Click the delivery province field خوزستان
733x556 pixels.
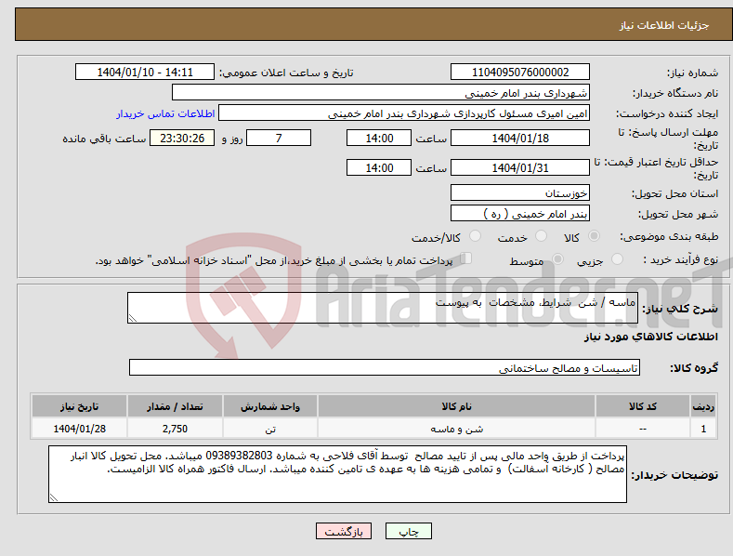[520, 192]
